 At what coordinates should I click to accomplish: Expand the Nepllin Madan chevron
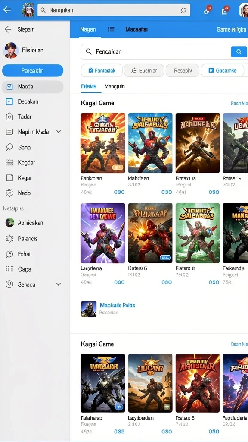(59, 132)
